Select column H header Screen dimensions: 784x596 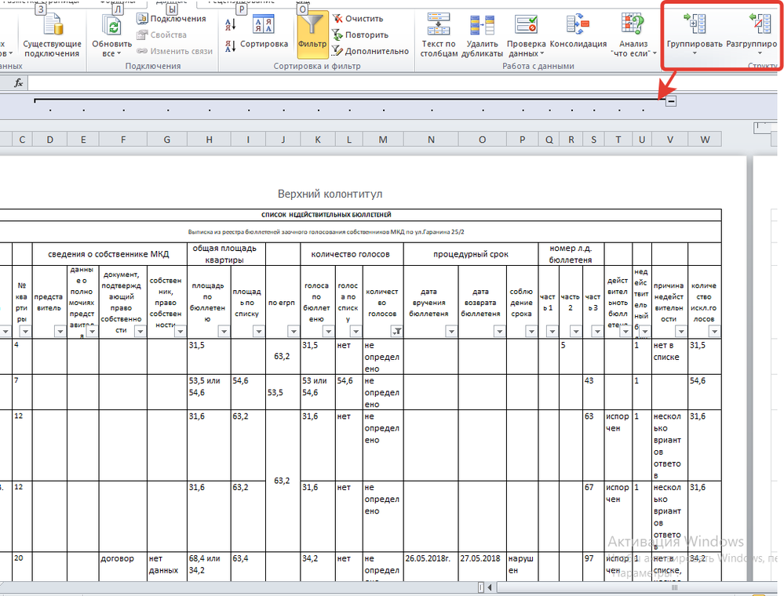(209, 140)
